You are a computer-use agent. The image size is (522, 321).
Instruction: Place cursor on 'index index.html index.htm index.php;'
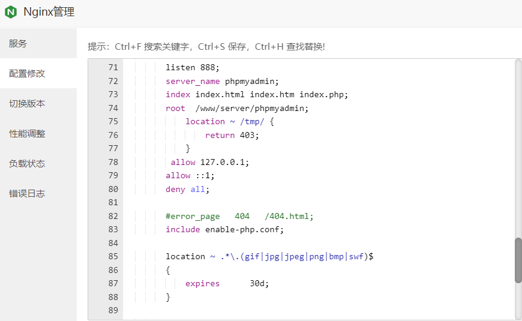(257, 95)
